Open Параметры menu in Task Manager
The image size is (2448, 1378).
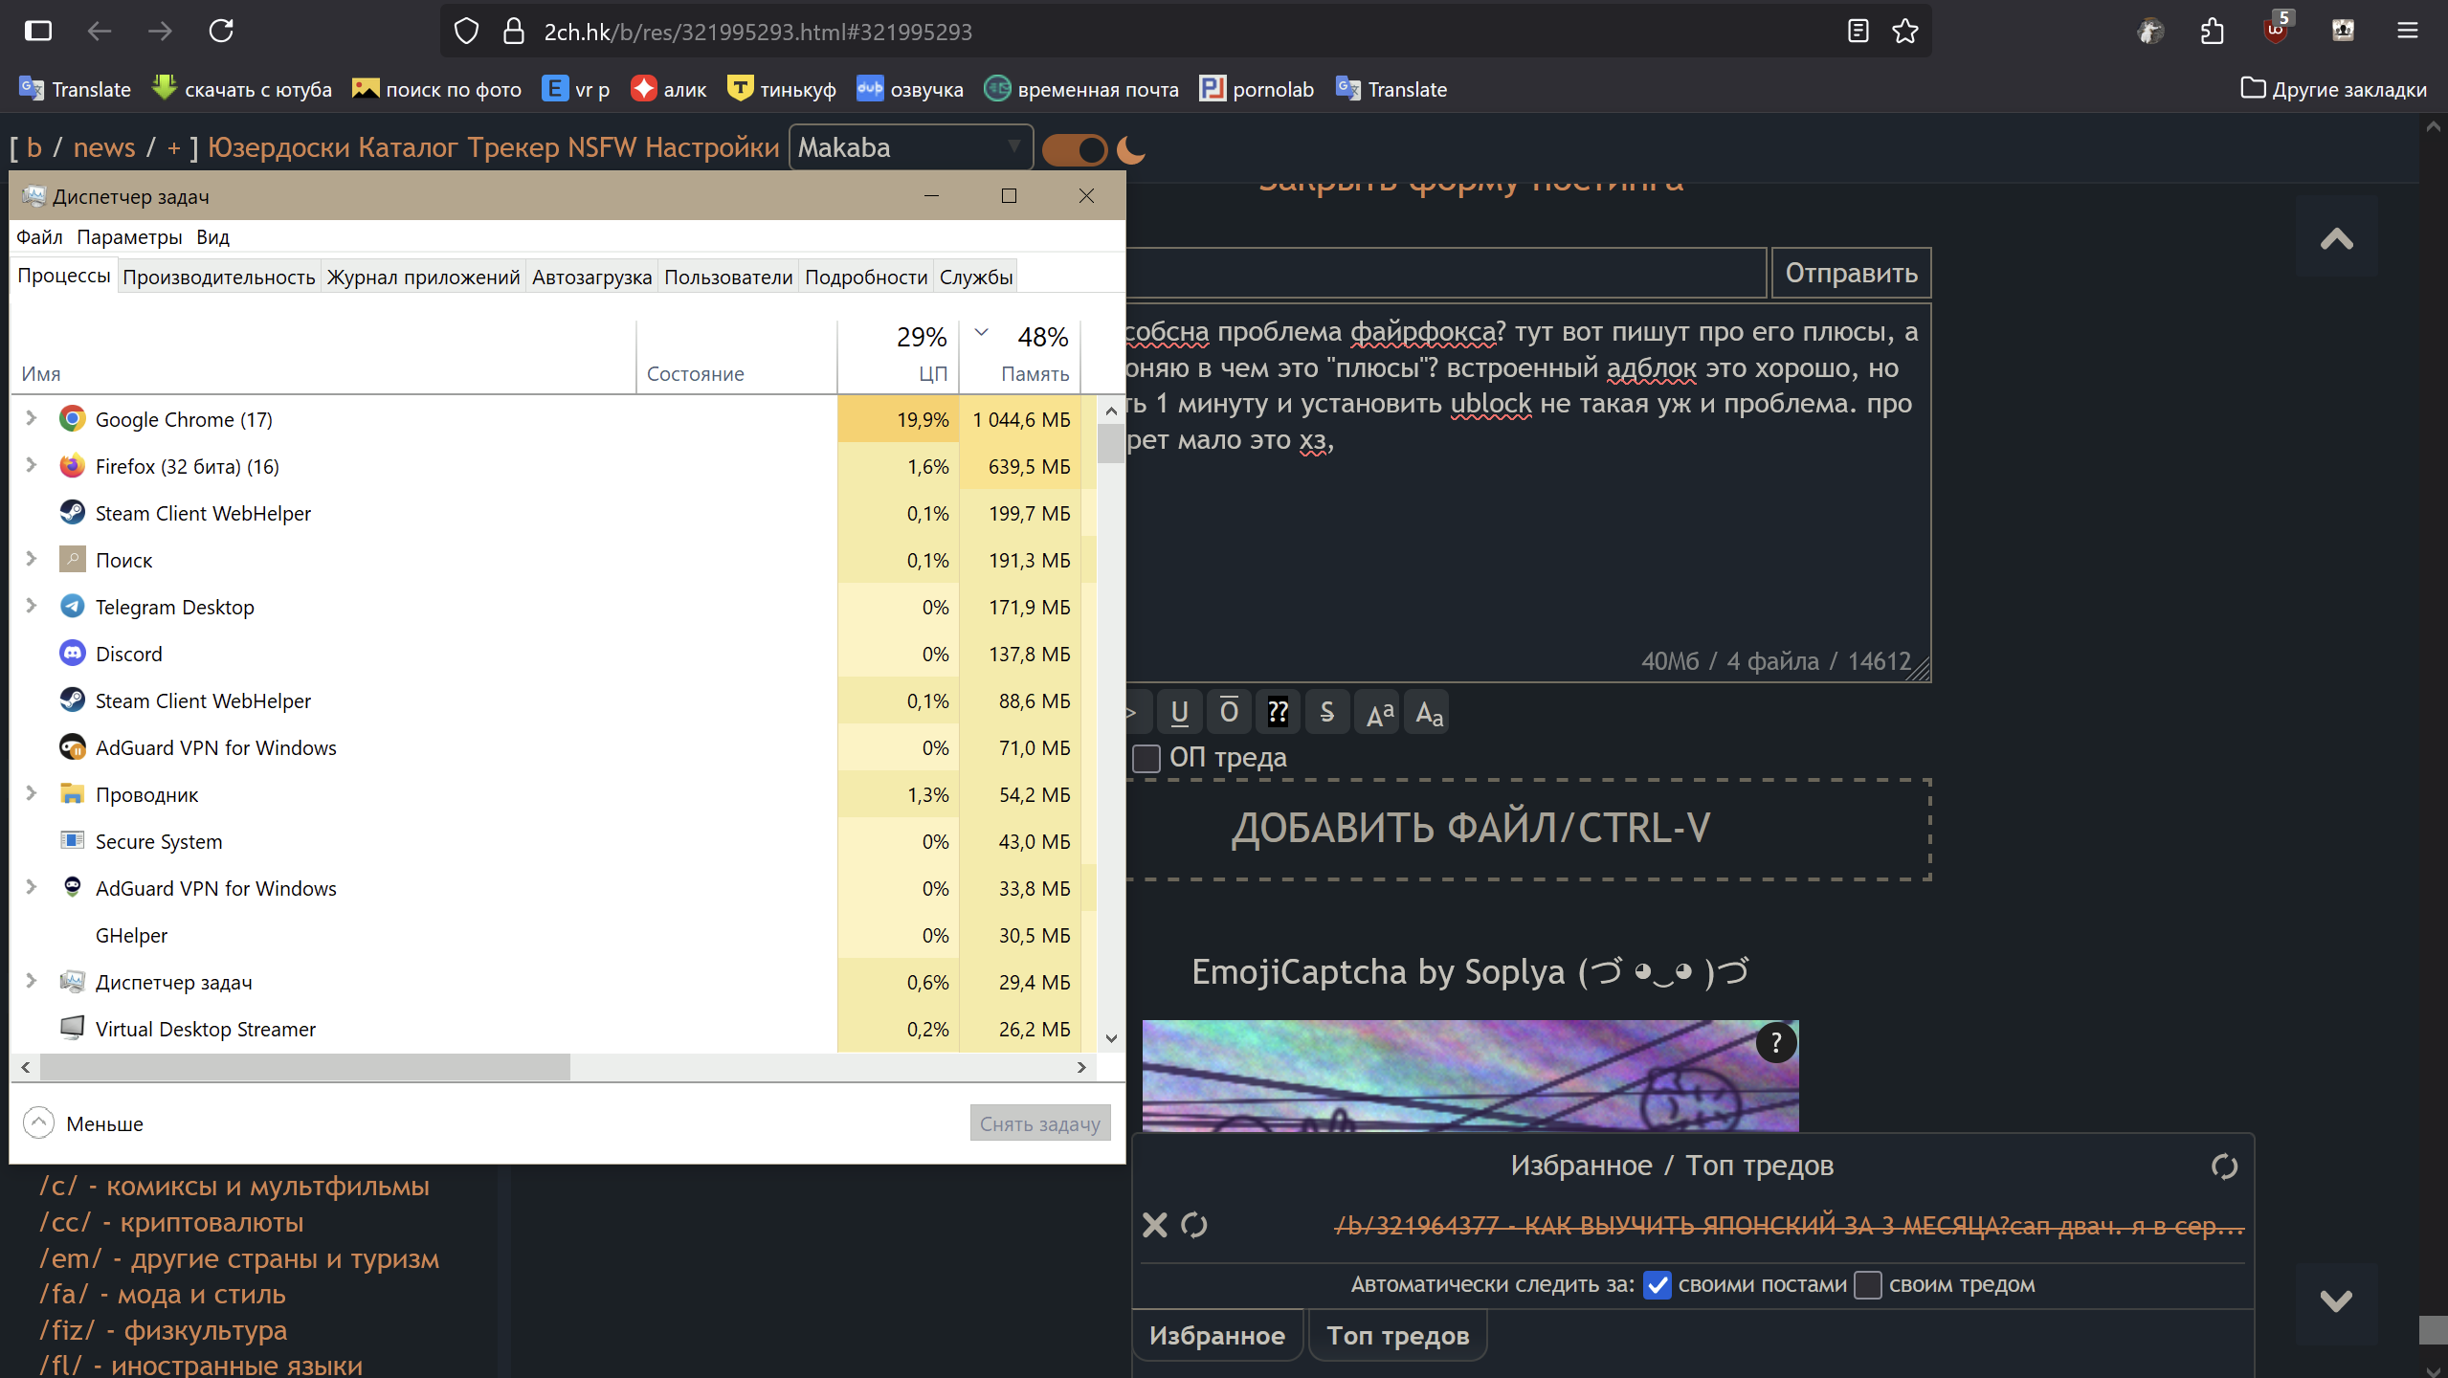click(x=129, y=236)
